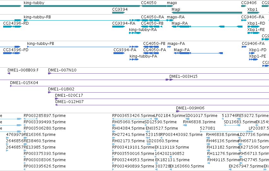
Task: Select the DME1-015K04 clone line start
Action: [x=11, y=86]
